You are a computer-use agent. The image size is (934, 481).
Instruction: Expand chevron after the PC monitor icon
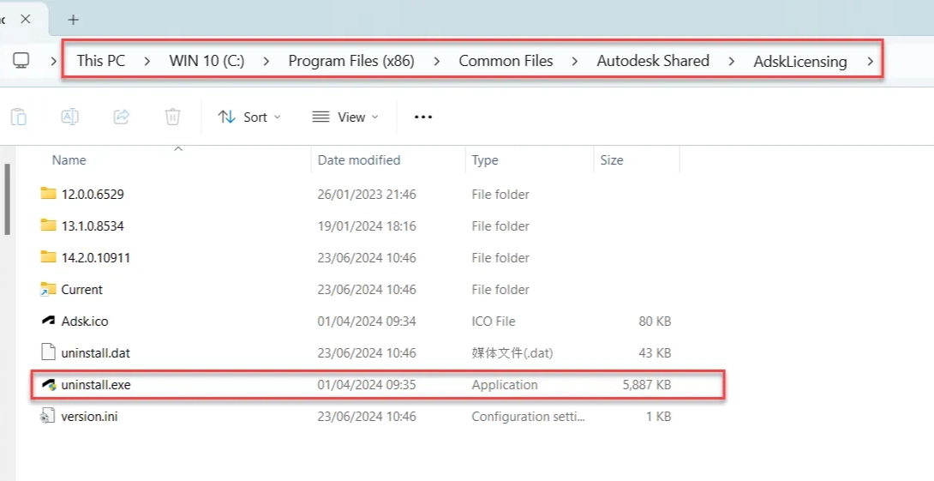point(54,61)
